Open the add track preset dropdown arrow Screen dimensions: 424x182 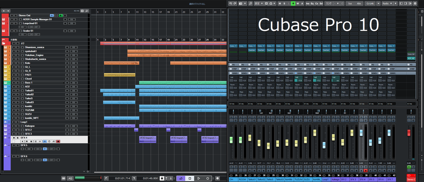(x=8, y=11)
